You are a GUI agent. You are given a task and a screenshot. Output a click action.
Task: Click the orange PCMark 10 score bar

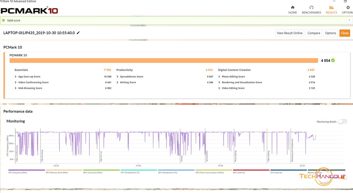[x=164, y=60]
